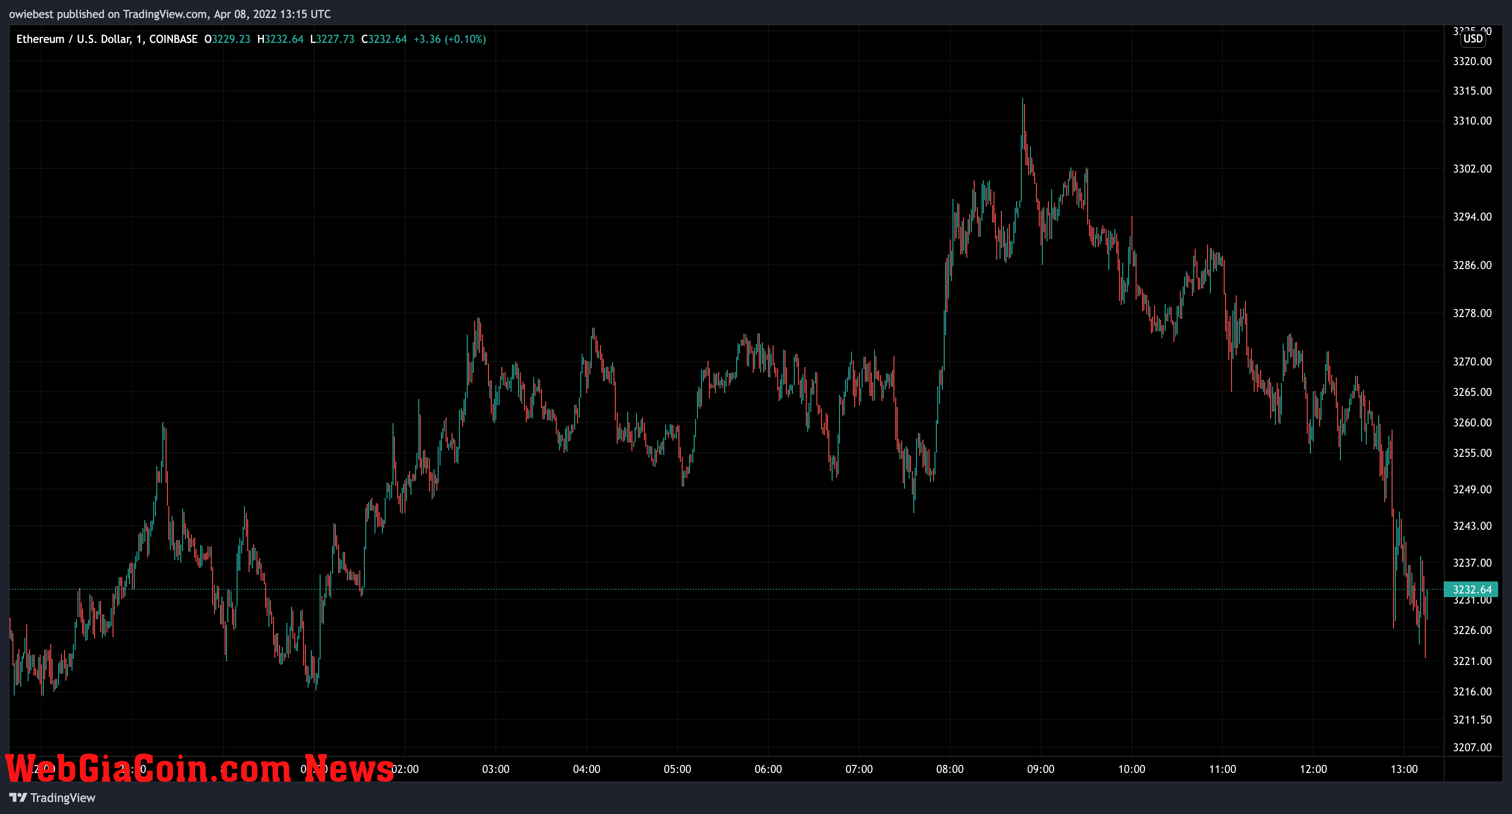Click the 3237.00 price axis label
Viewport: 1512px width, 814px height.
(1472, 563)
